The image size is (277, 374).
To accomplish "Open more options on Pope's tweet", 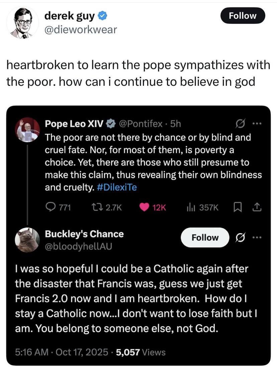I will tap(257, 124).
